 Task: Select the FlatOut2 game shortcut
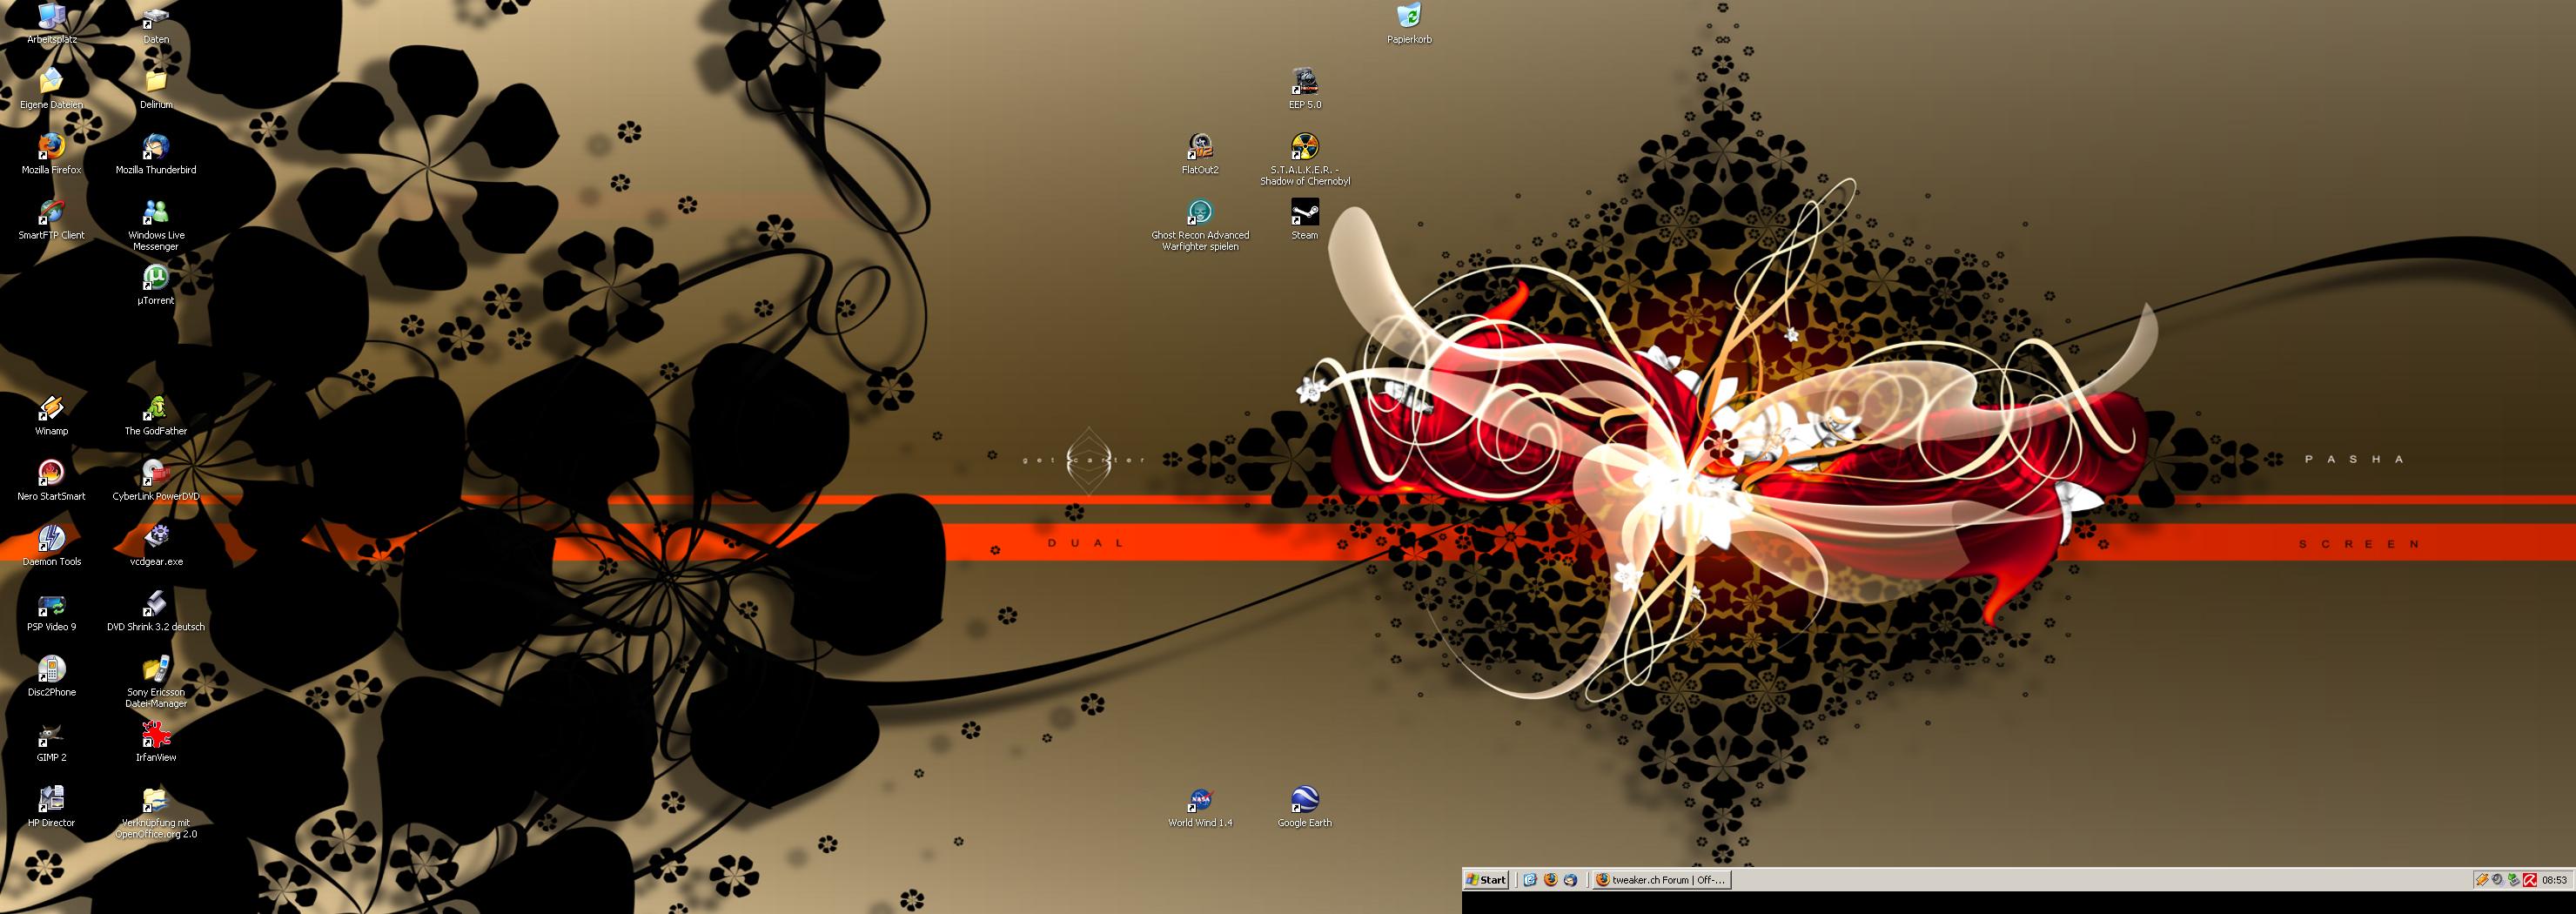coord(1199,149)
